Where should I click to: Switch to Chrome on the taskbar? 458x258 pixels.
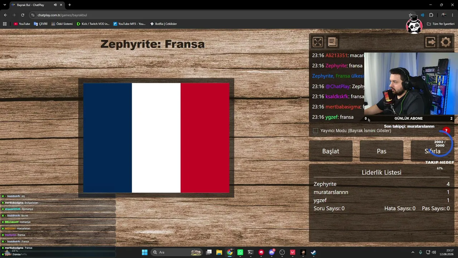230,253
